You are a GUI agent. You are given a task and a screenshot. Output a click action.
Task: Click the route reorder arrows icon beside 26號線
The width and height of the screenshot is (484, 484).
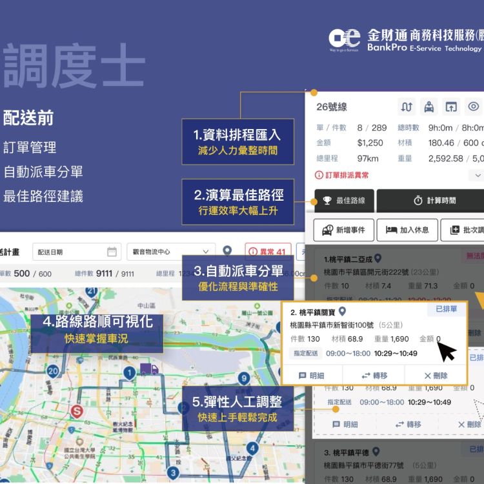pyautogui.click(x=407, y=106)
